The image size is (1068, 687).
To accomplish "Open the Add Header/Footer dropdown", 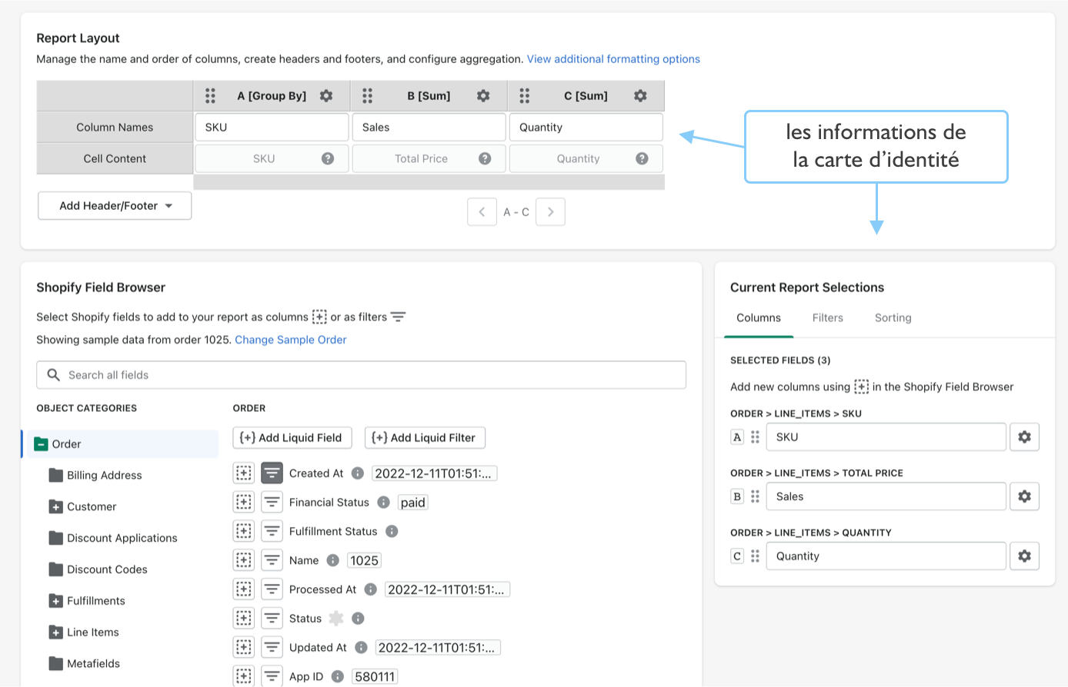I will coord(115,206).
